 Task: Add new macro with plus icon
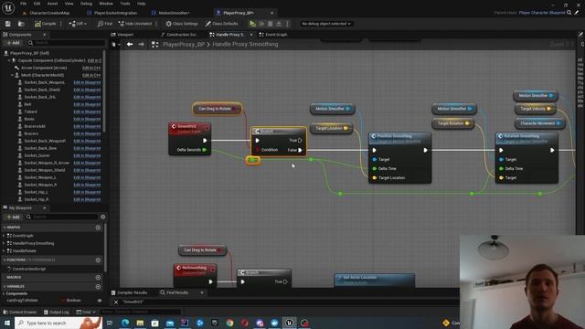(98, 278)
